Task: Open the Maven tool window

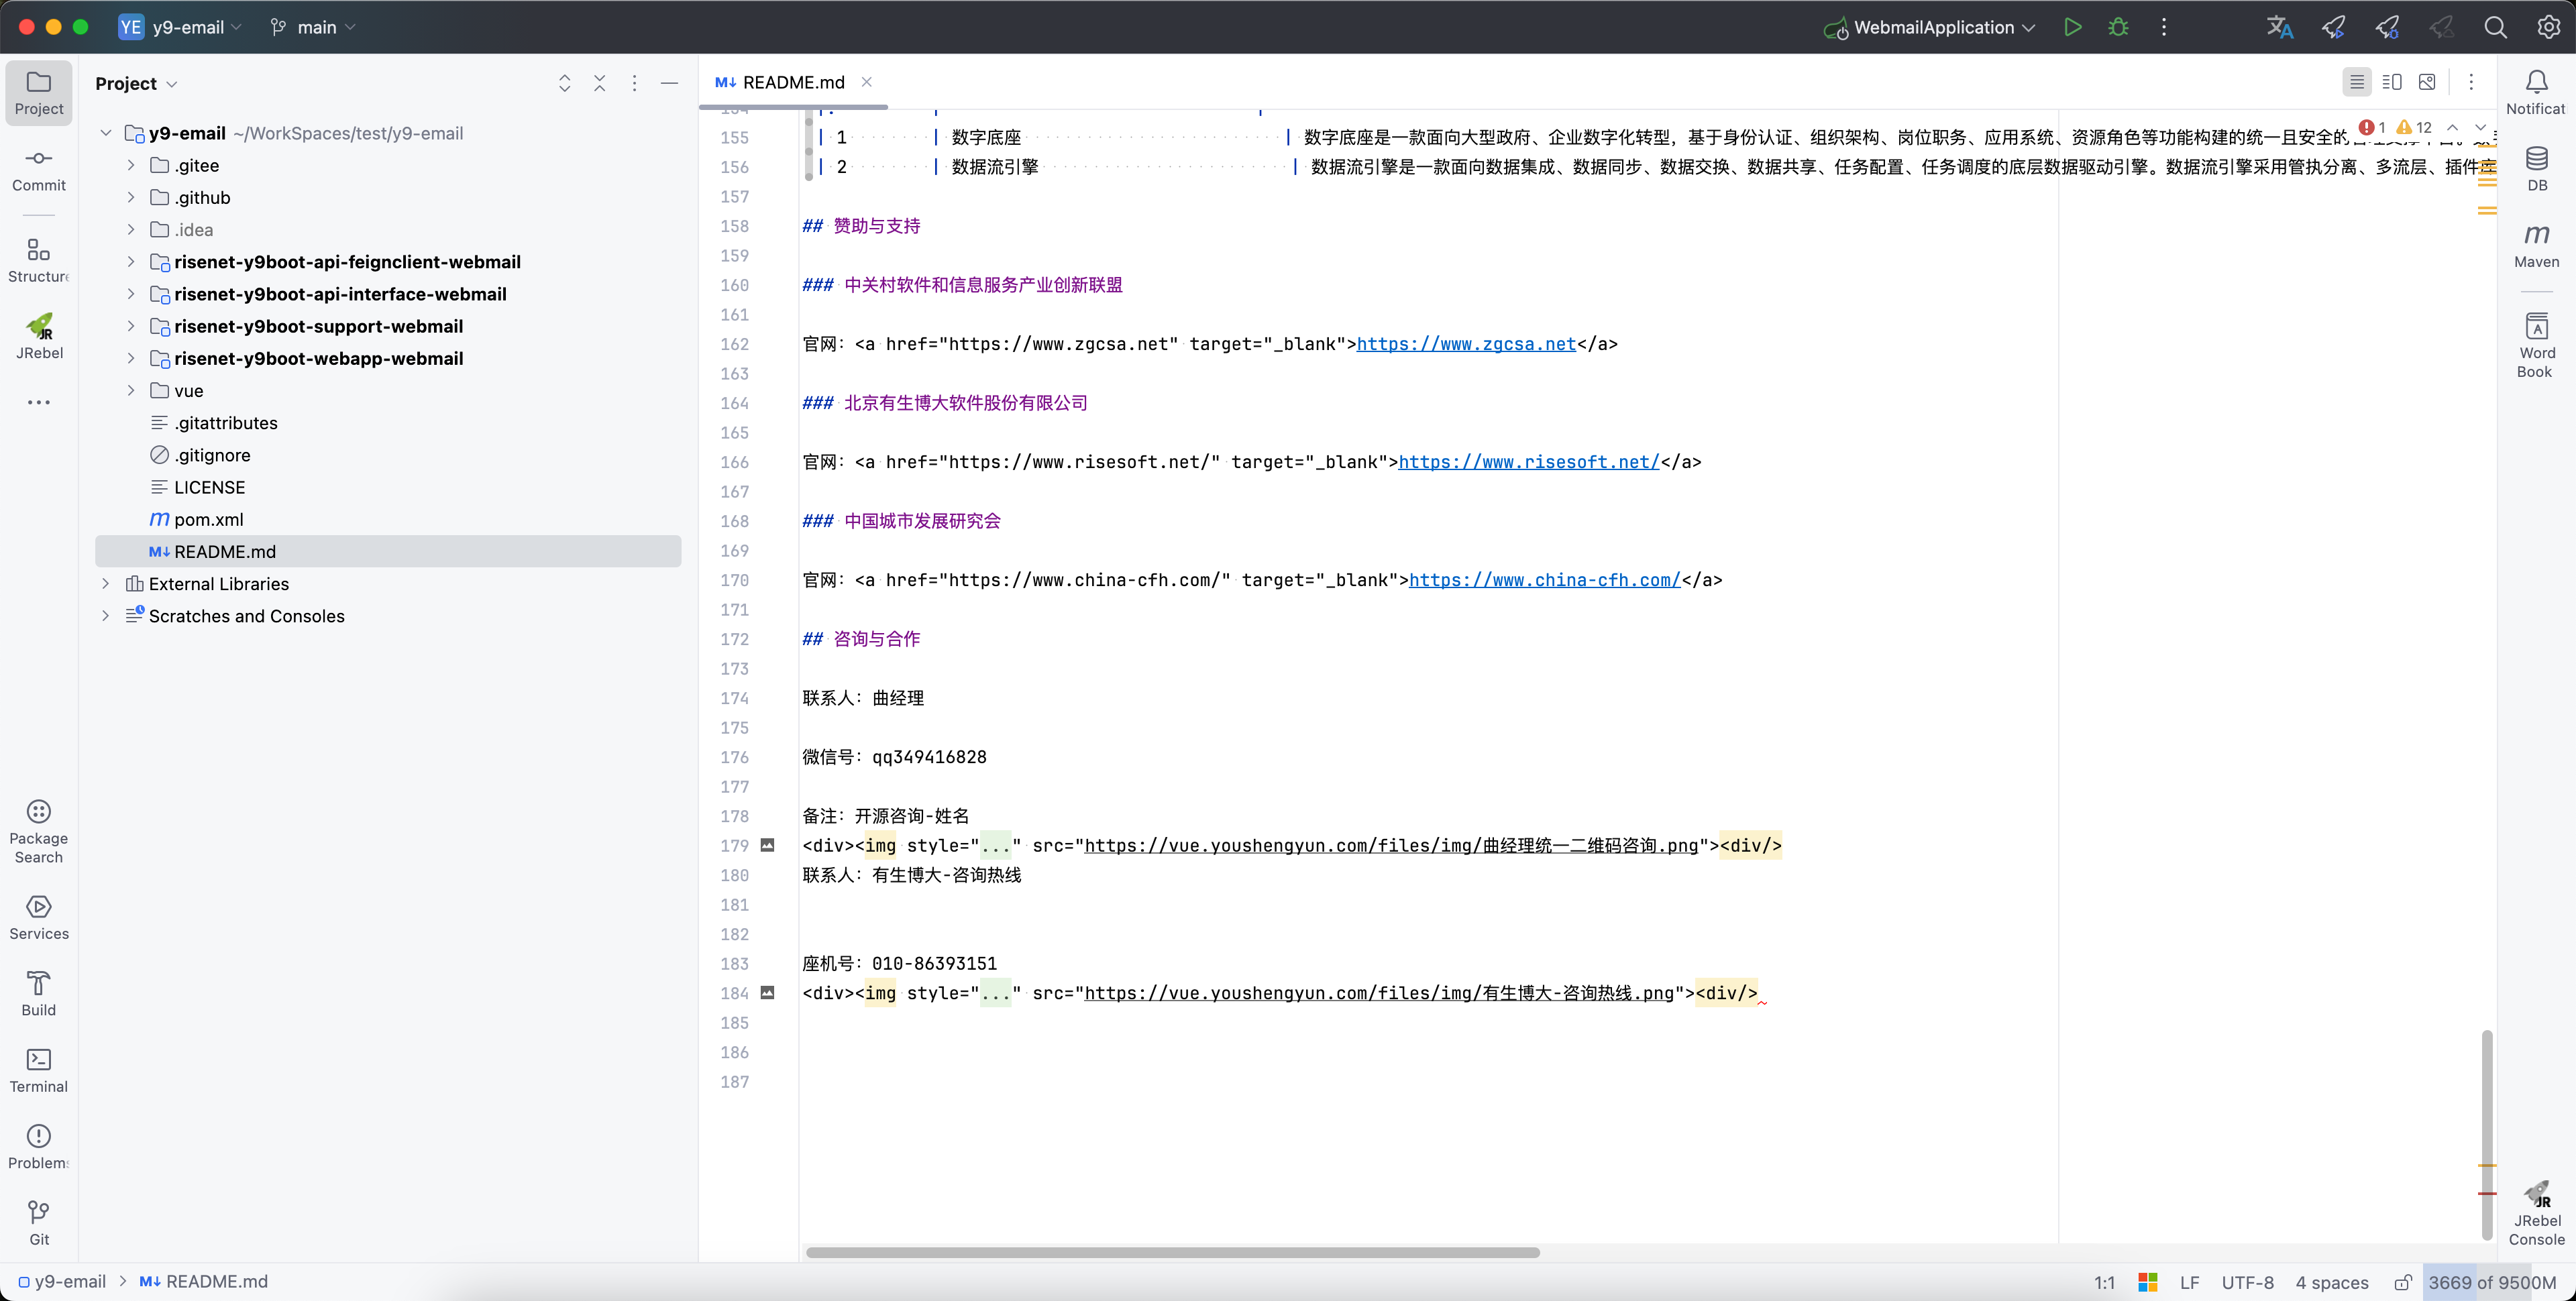Action: [2536, 245]
